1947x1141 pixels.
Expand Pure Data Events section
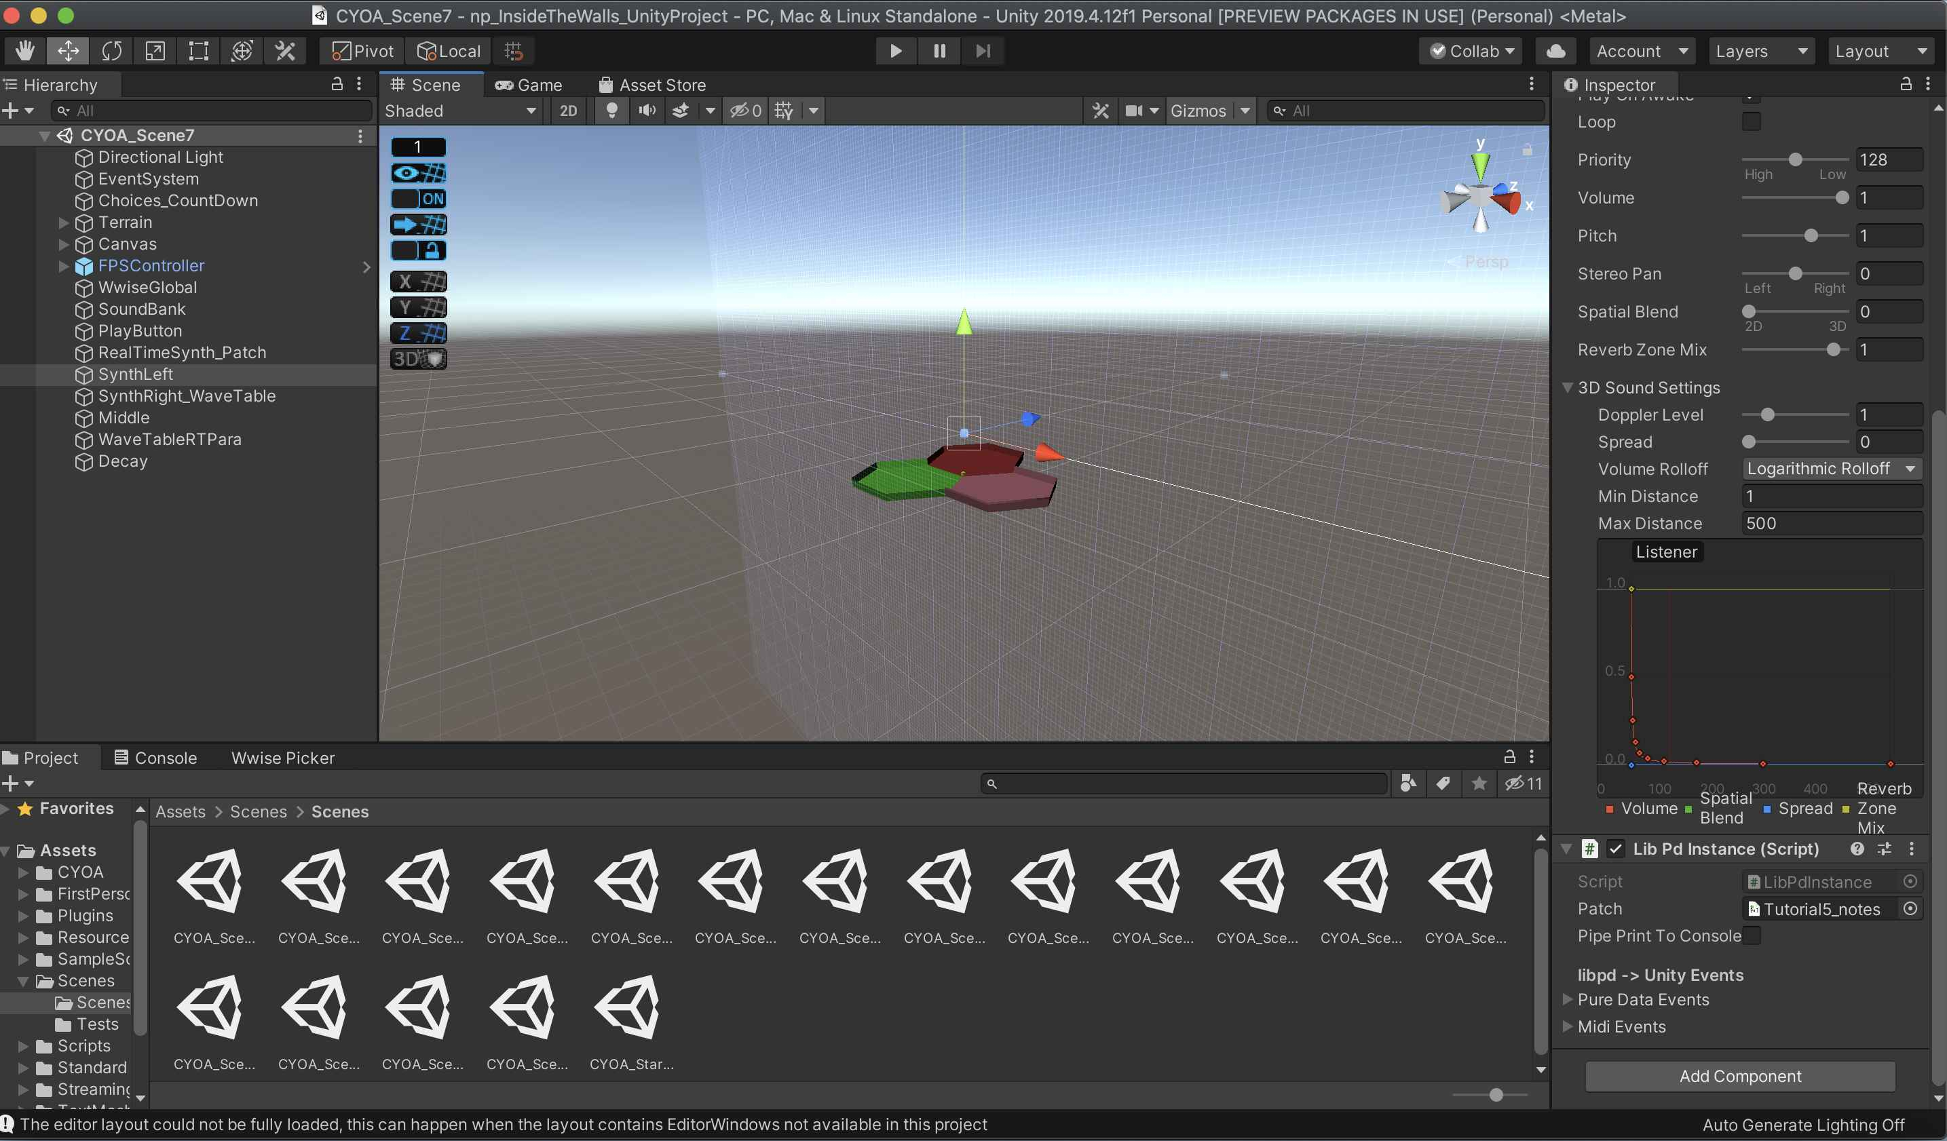[1568, 1000]
